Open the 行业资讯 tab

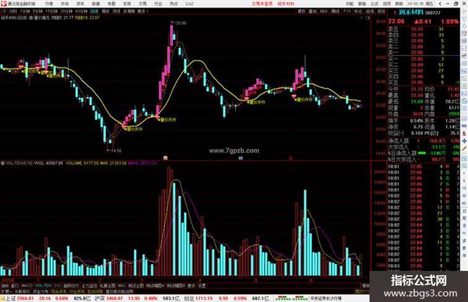click(77, 291)
